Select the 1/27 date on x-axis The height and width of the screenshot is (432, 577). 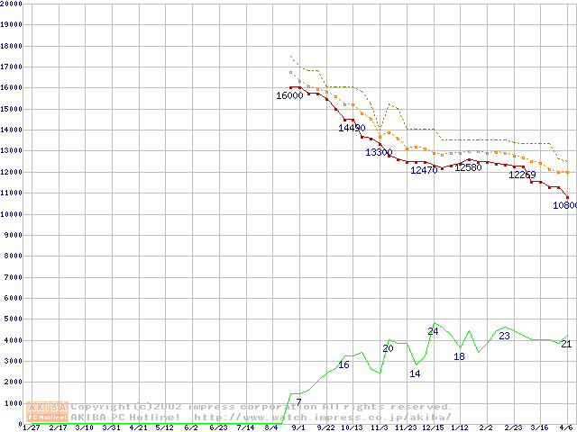31,427
